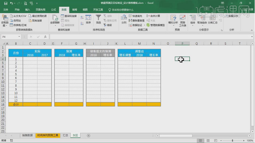This screenshot has height=143, width=255.
Task: Switch to the 公式 Formulas tab
Action: [x=53, y=10]
